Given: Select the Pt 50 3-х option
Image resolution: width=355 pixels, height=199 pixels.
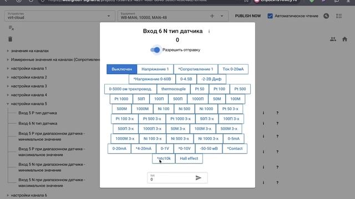Looking at the screenshot, I should 230,109.
